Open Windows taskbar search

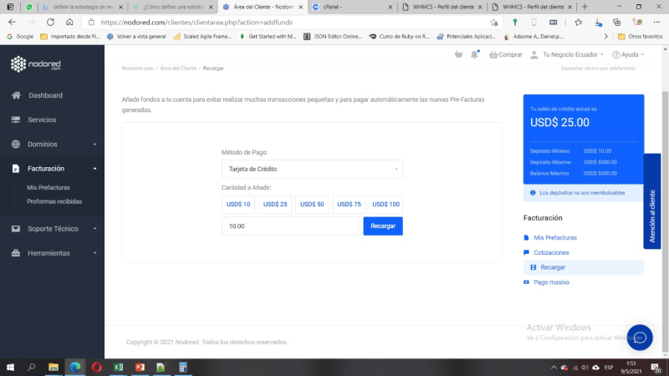click(x=31, y=367)
